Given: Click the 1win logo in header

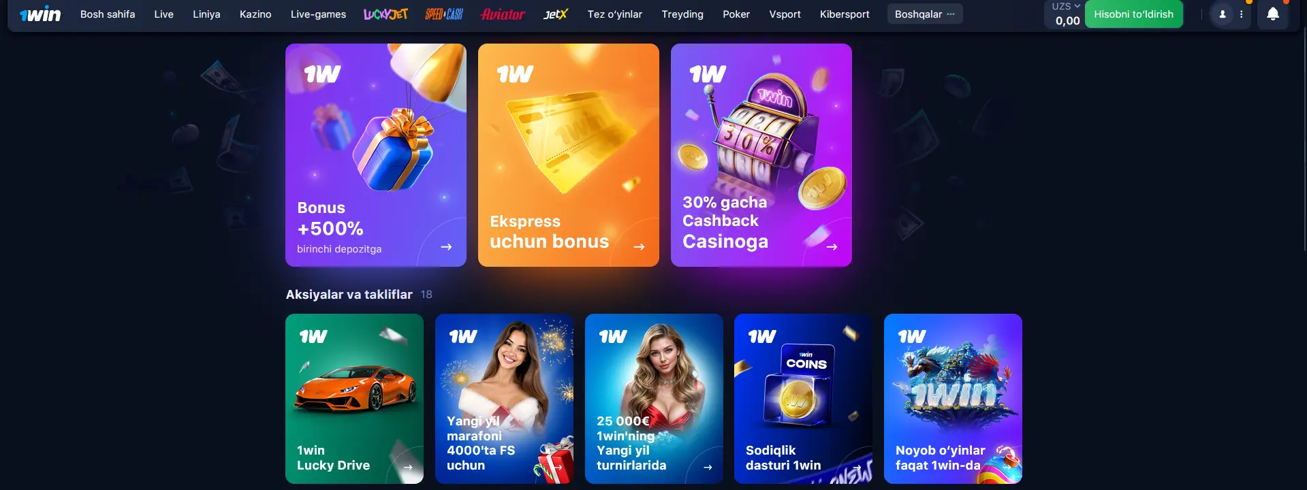Looking at the screenshot, I should tap(40, 14).
